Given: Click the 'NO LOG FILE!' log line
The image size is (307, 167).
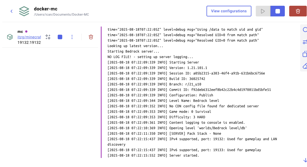Looking at the screenshot, I should coord(150,57).
